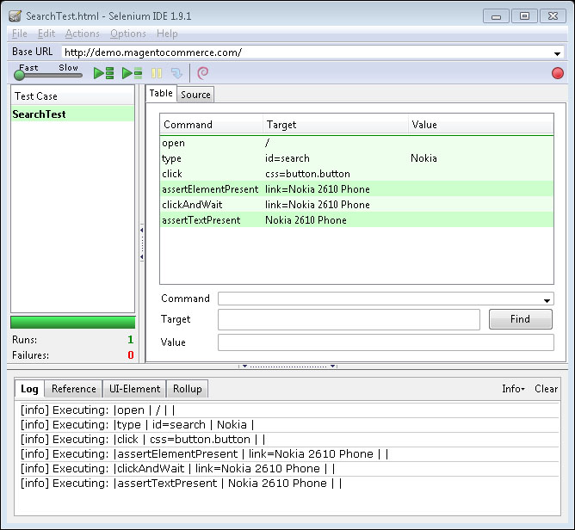575x530 pixels.
Task: Click the Target input field
Action: pyautogui.click(x=349, y=320)
